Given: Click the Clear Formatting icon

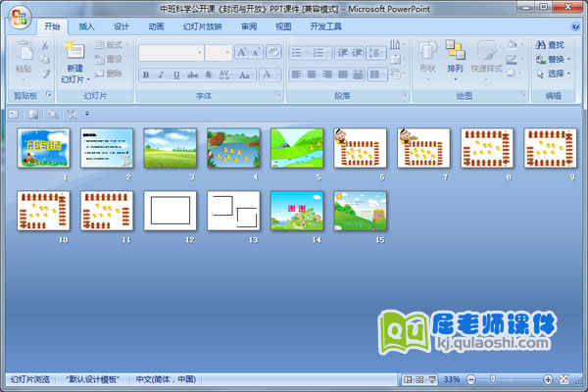Looking at the screenshot, I should (x=273, y=52).
